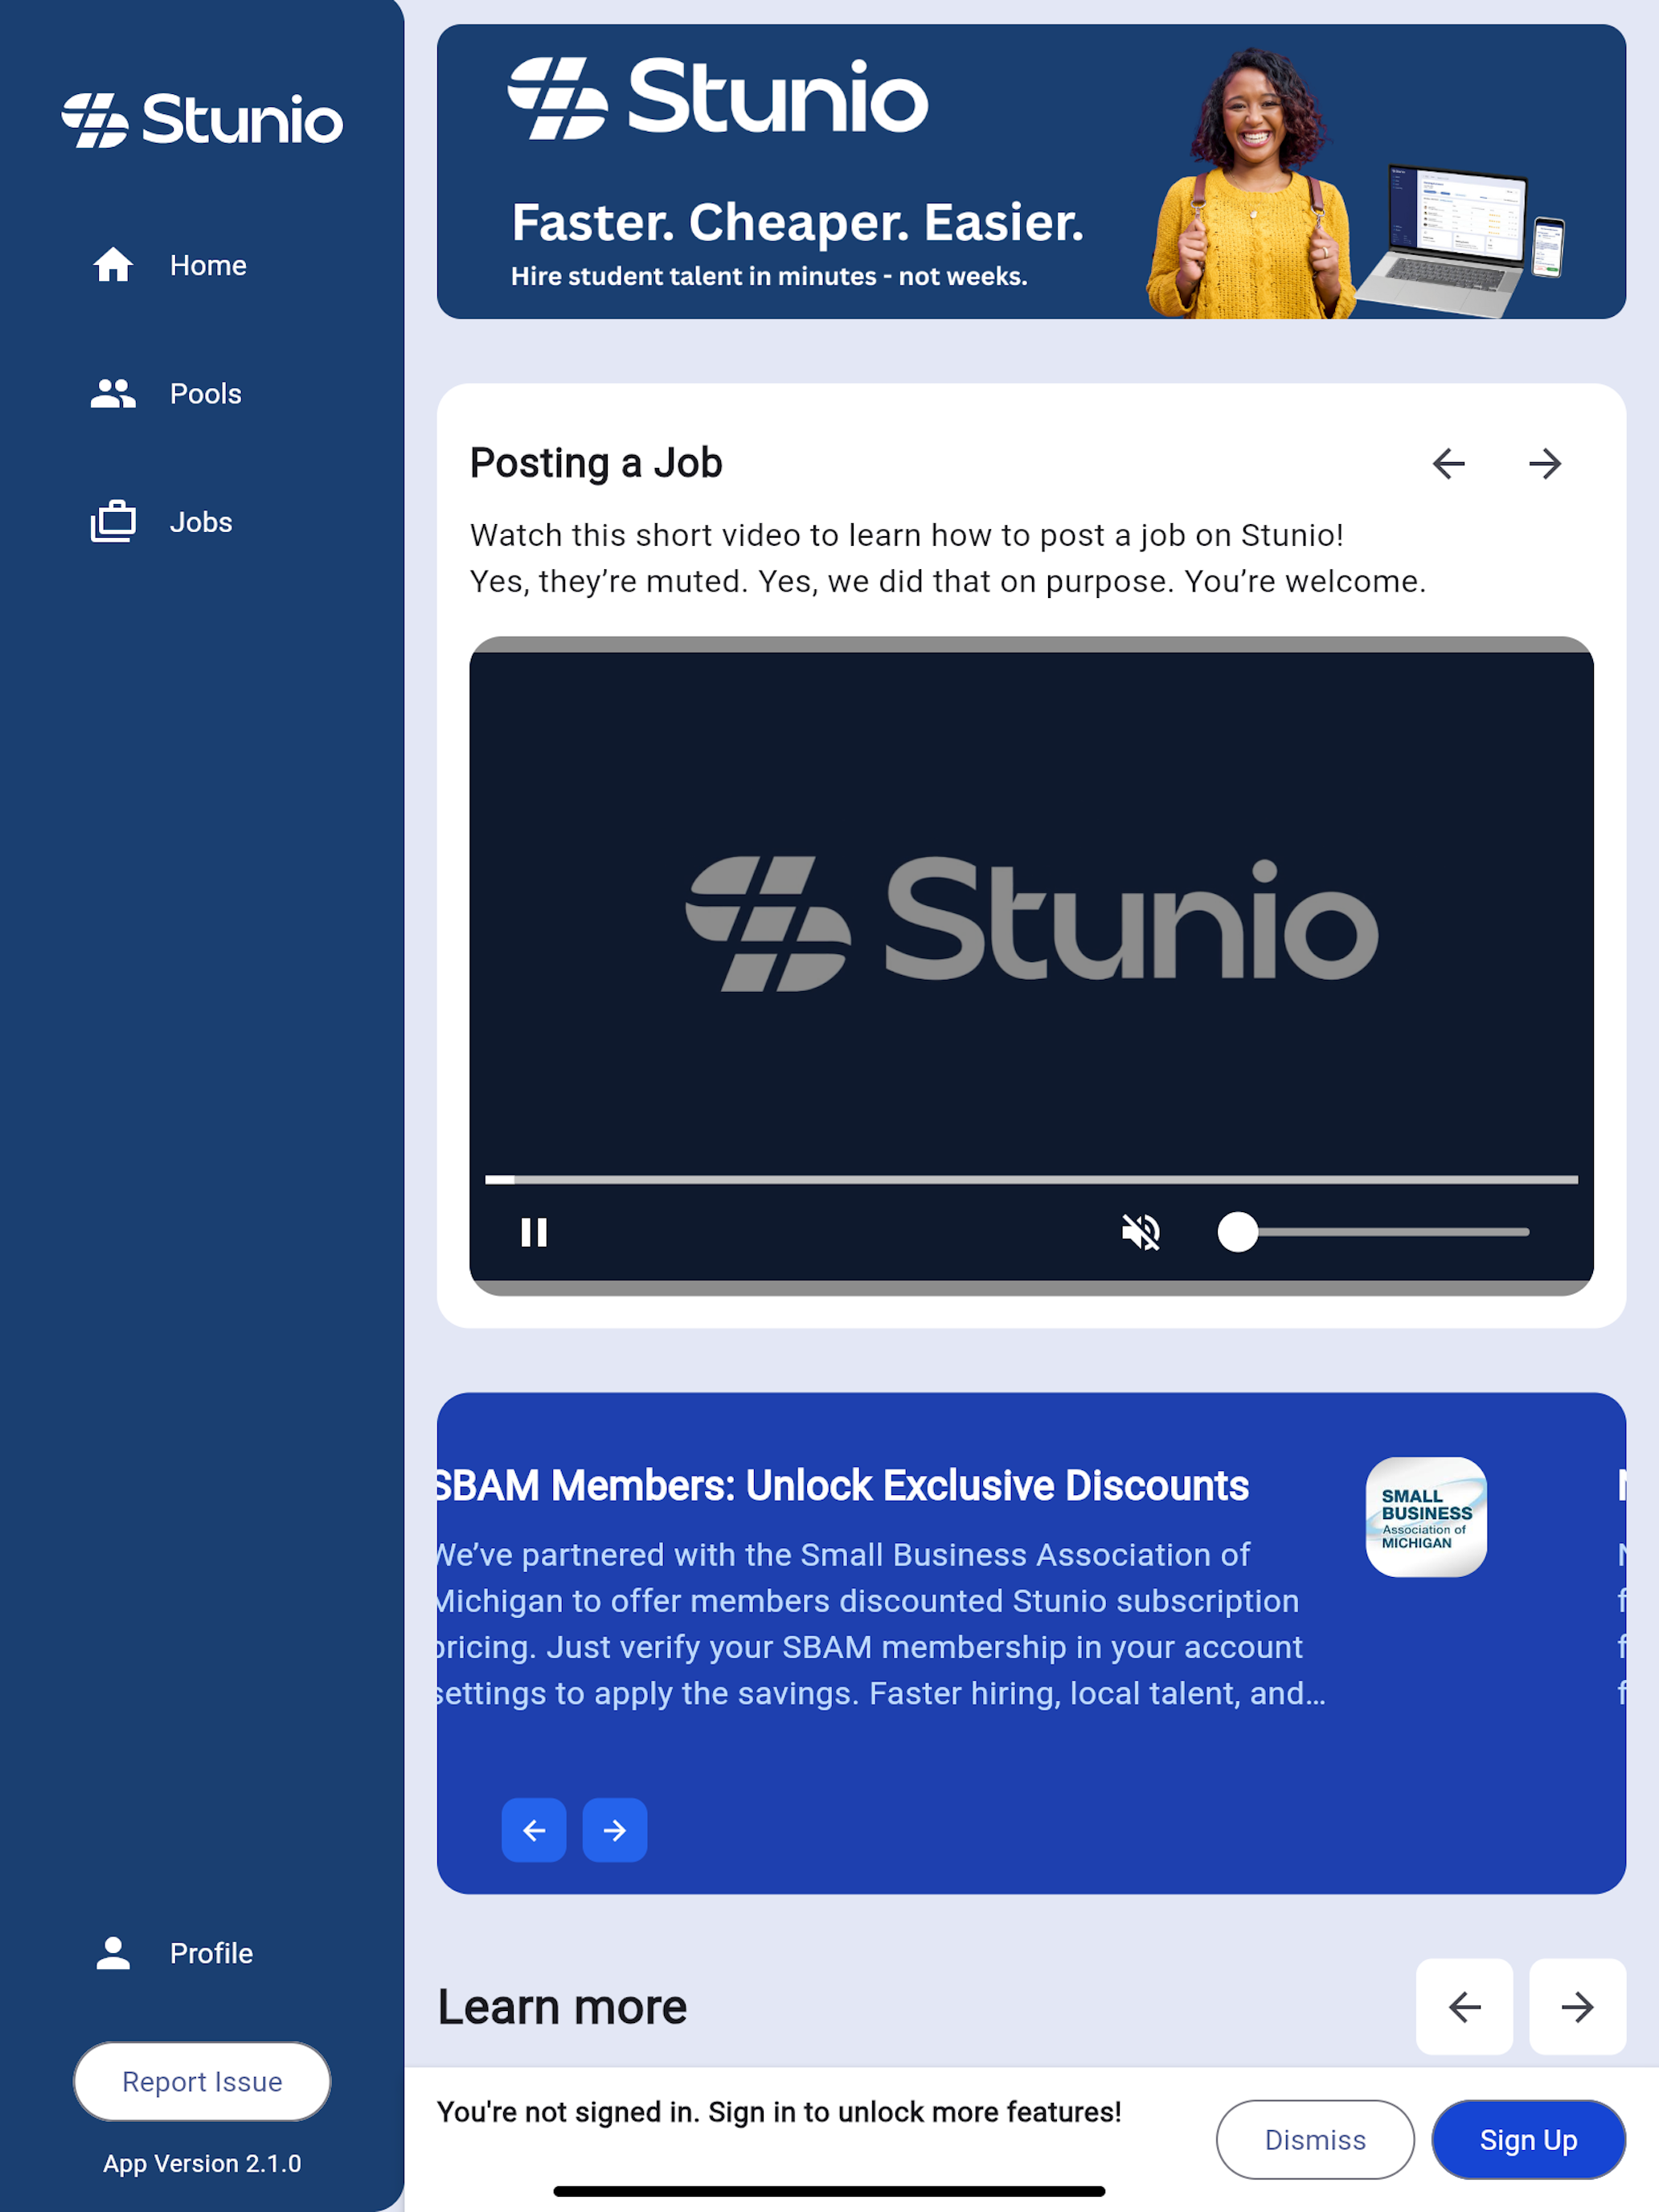Show previous promotion in SBAM card
Viewport: 1659px width, 2212px height.
(534, 1830)
